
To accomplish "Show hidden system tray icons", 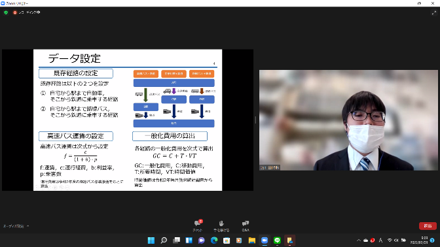I will (x=359, y=240).
